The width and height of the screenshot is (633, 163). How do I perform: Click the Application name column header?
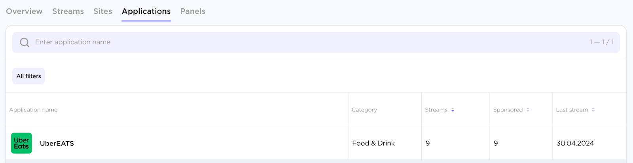click(x=33, y=110)
